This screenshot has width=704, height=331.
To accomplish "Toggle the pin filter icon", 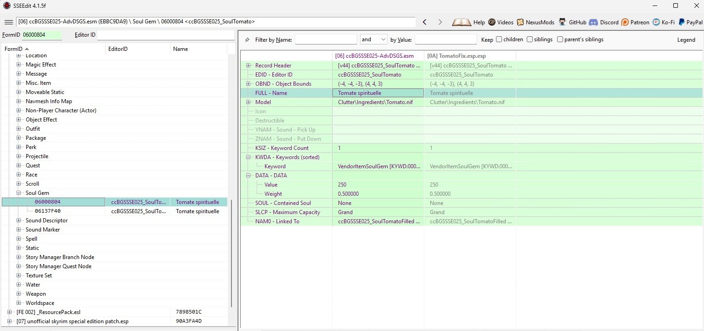I will [247, 40].
